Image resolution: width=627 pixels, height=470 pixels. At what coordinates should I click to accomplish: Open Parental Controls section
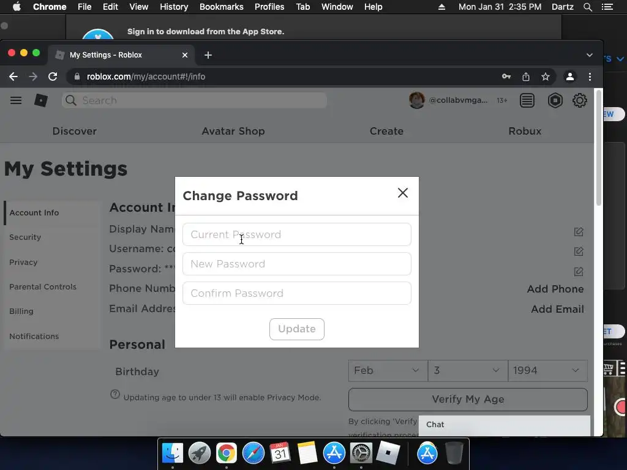pos(52,286)
